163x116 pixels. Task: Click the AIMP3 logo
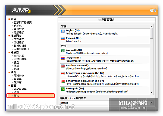point(21,11)
